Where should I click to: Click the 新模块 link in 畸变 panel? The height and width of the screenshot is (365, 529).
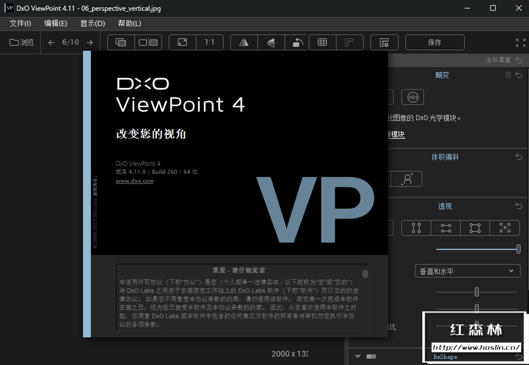(x=396, y=135)
